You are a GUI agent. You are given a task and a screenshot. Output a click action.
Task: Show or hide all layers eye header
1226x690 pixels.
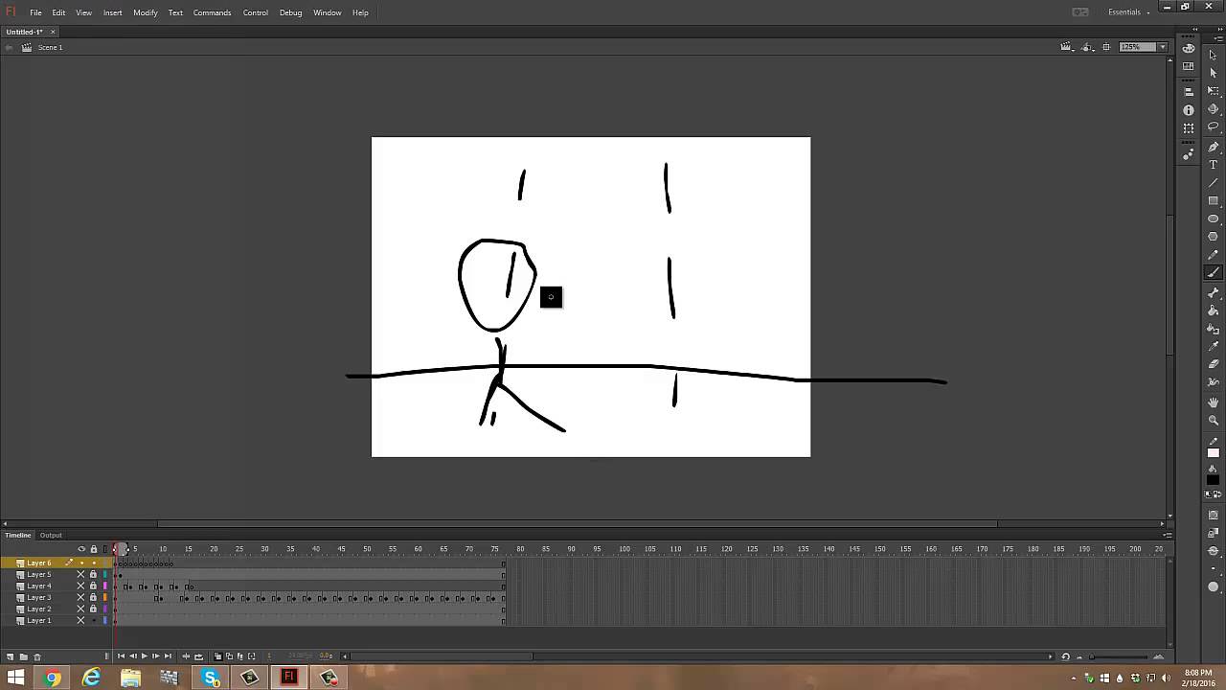coord(81,549)
